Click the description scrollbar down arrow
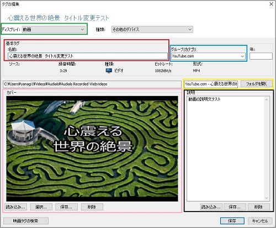276x228 pixels. point(267,198)
